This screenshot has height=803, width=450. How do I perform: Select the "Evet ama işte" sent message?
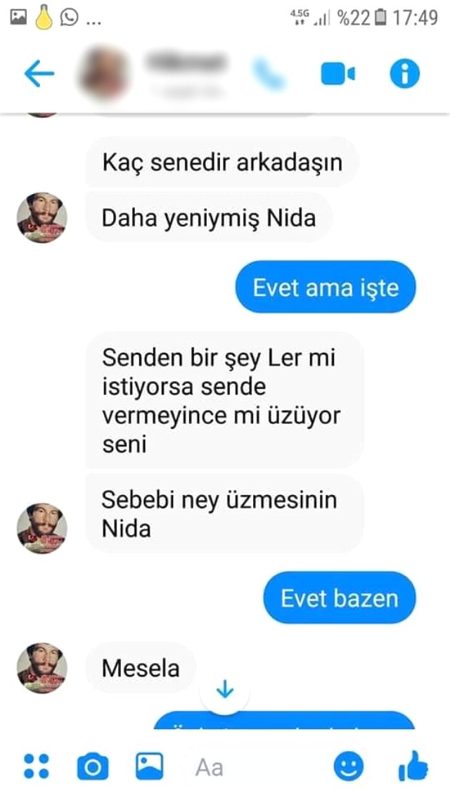coord(326,287)
